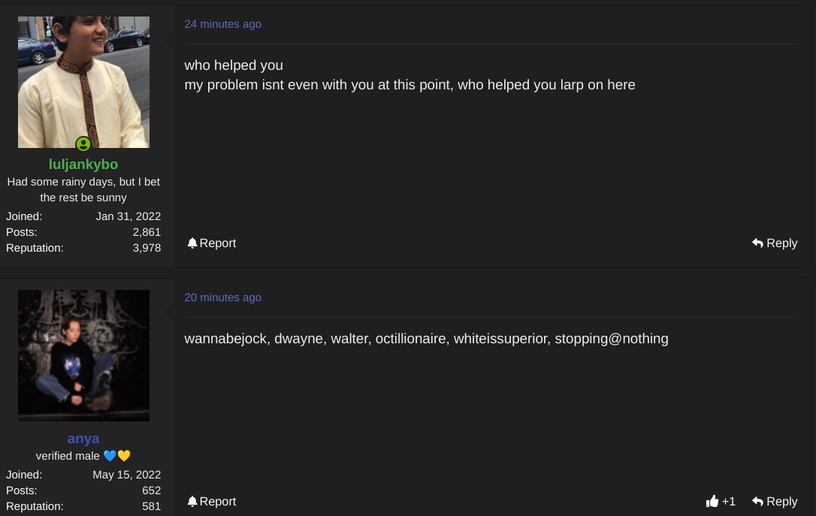
Task: Click anya's avatar photo
Action: tap(83, 355)
